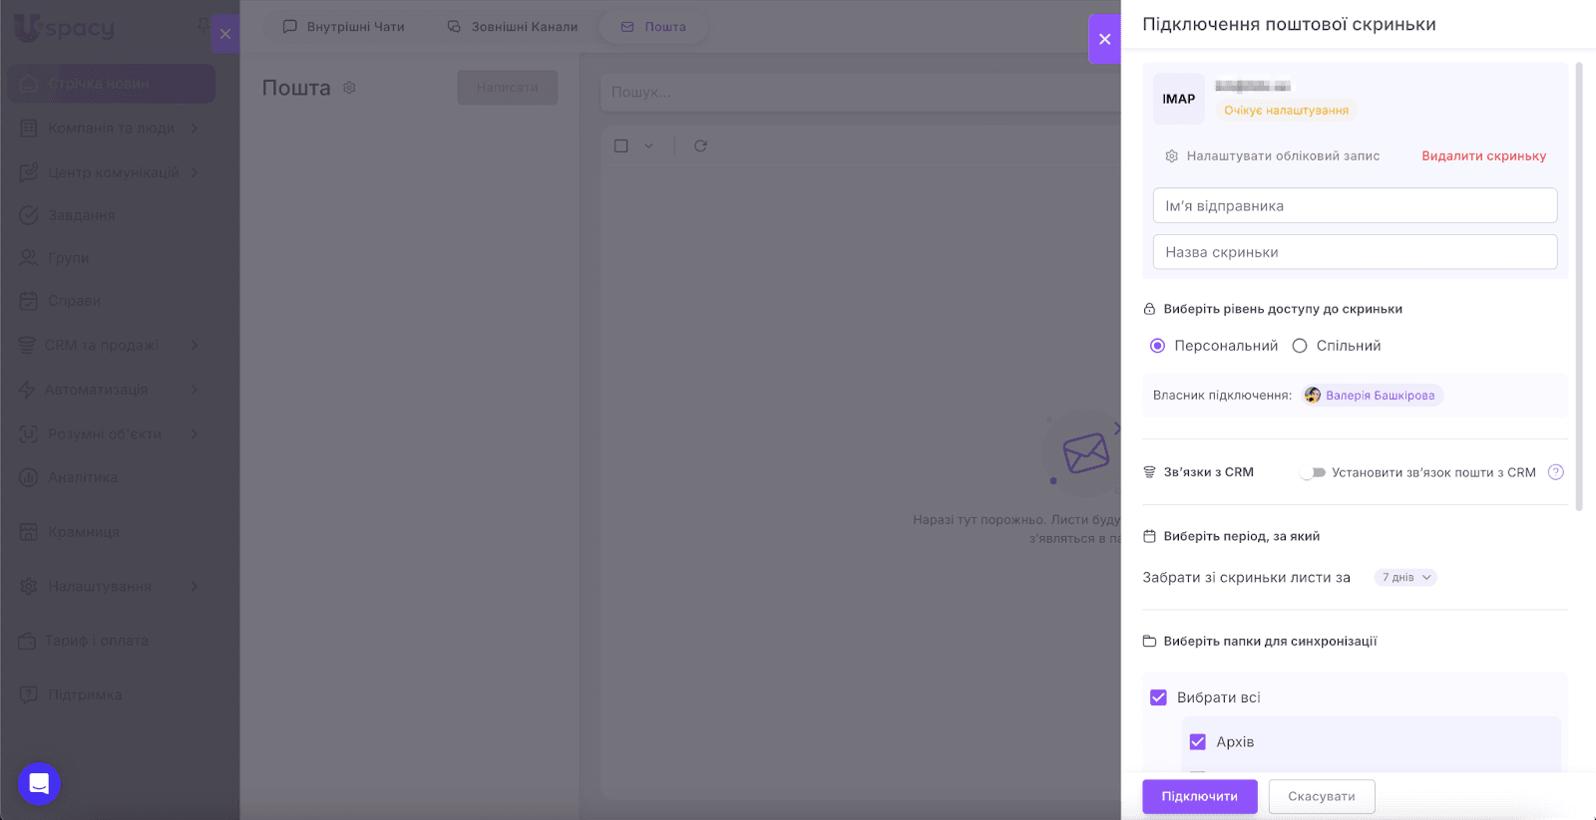1596x820 pixels.
Task: Close the mailbox connection panel
Action: (1104, 39)
